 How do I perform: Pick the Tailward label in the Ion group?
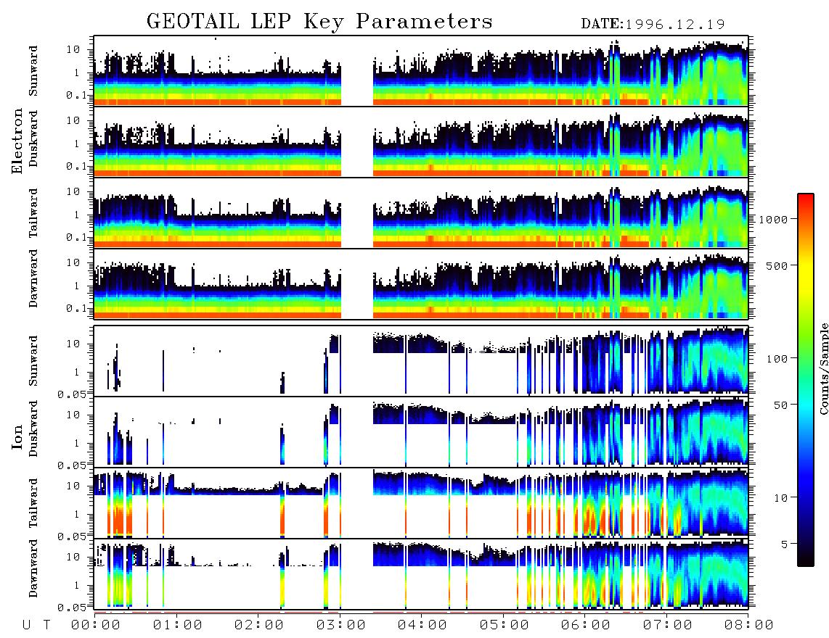[x=33, y=503]
